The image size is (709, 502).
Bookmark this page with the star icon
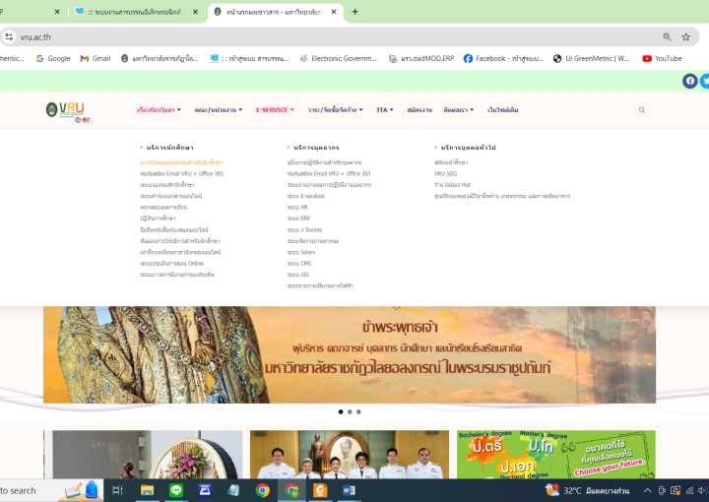[x=686, y=36]
